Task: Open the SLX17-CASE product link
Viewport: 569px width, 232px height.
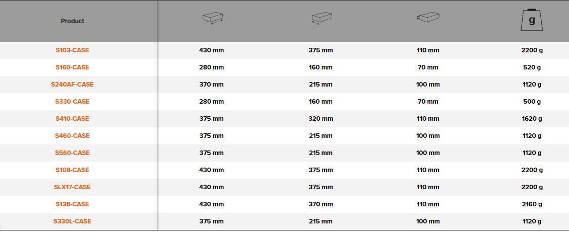Action: pyautogui.click(x=73, y=187)
